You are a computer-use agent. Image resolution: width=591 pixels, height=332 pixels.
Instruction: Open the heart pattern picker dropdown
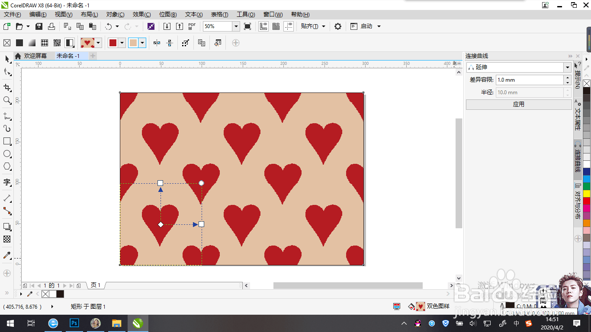(x=99, y=43)
